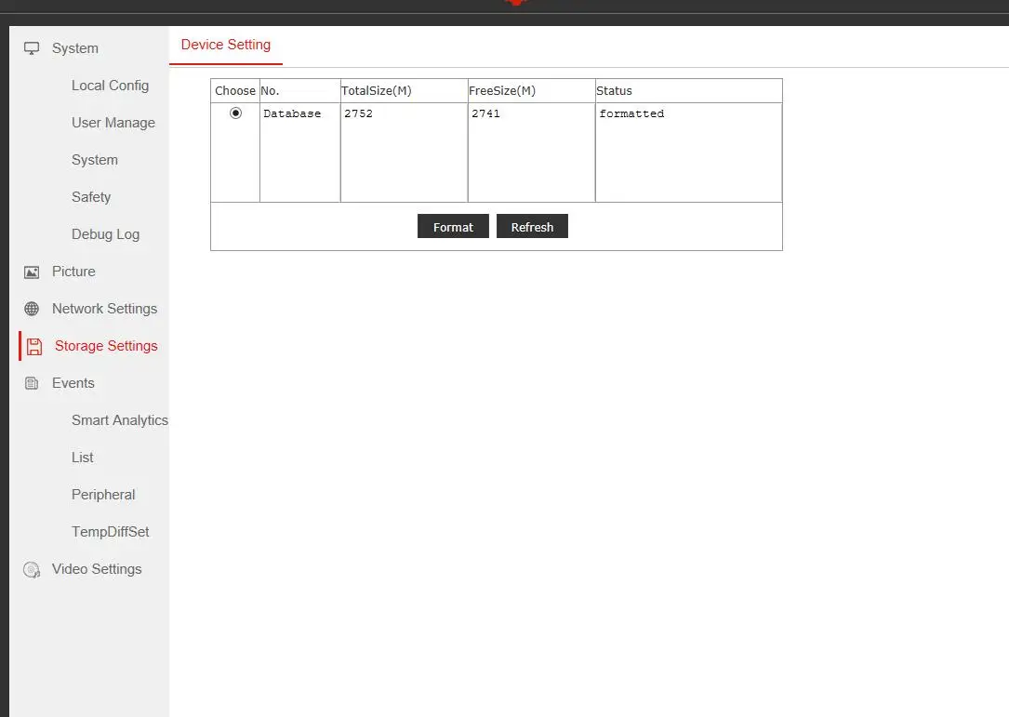Click the formatted status cell
Viewport: 1009px width, 717px height.
(631, 113)
